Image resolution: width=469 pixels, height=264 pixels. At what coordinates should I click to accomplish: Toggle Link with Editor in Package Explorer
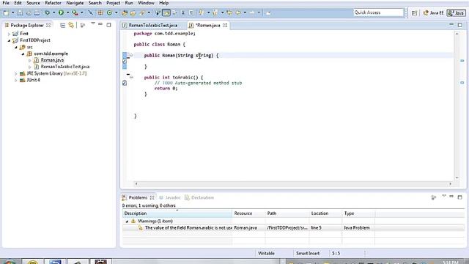[x=71, y=26]
